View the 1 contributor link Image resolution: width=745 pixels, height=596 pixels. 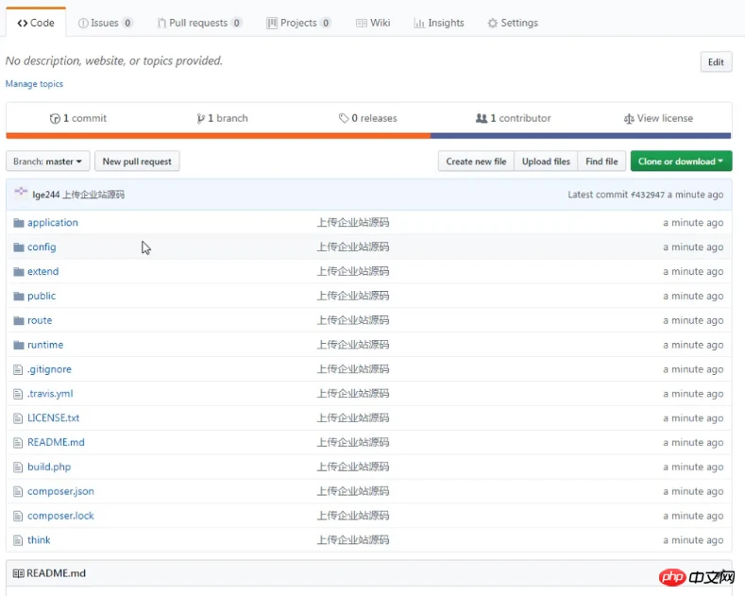click(513, 118)
